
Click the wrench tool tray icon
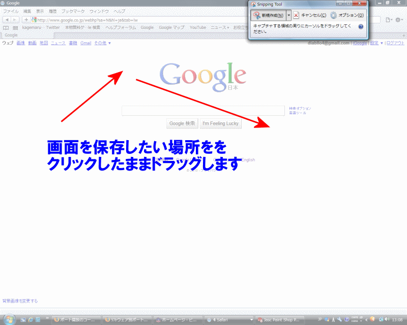[339, 319]
